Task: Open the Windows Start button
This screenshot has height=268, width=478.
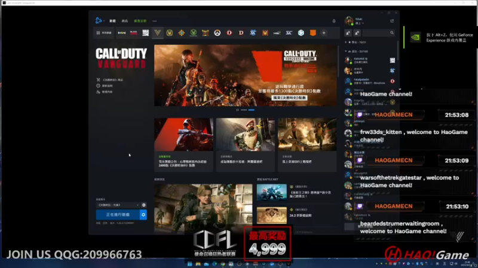Action: pos(189,264)
